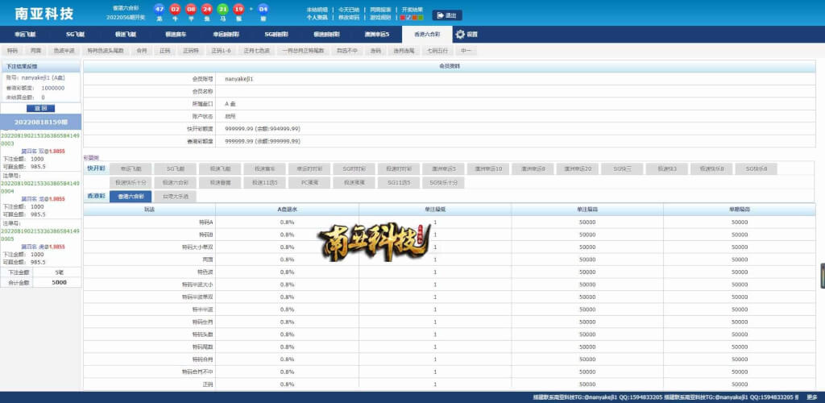The height and width of the screenshot is (403, 825).
Task: Switch to the SG时时彩 nav tab
Action: (x=276, y=34)
